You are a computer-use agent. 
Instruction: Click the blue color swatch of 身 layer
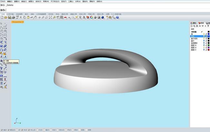[x=208, y=34]
